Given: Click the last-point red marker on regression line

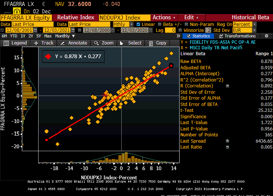Looking at the screenshot, I should point(171,66).
